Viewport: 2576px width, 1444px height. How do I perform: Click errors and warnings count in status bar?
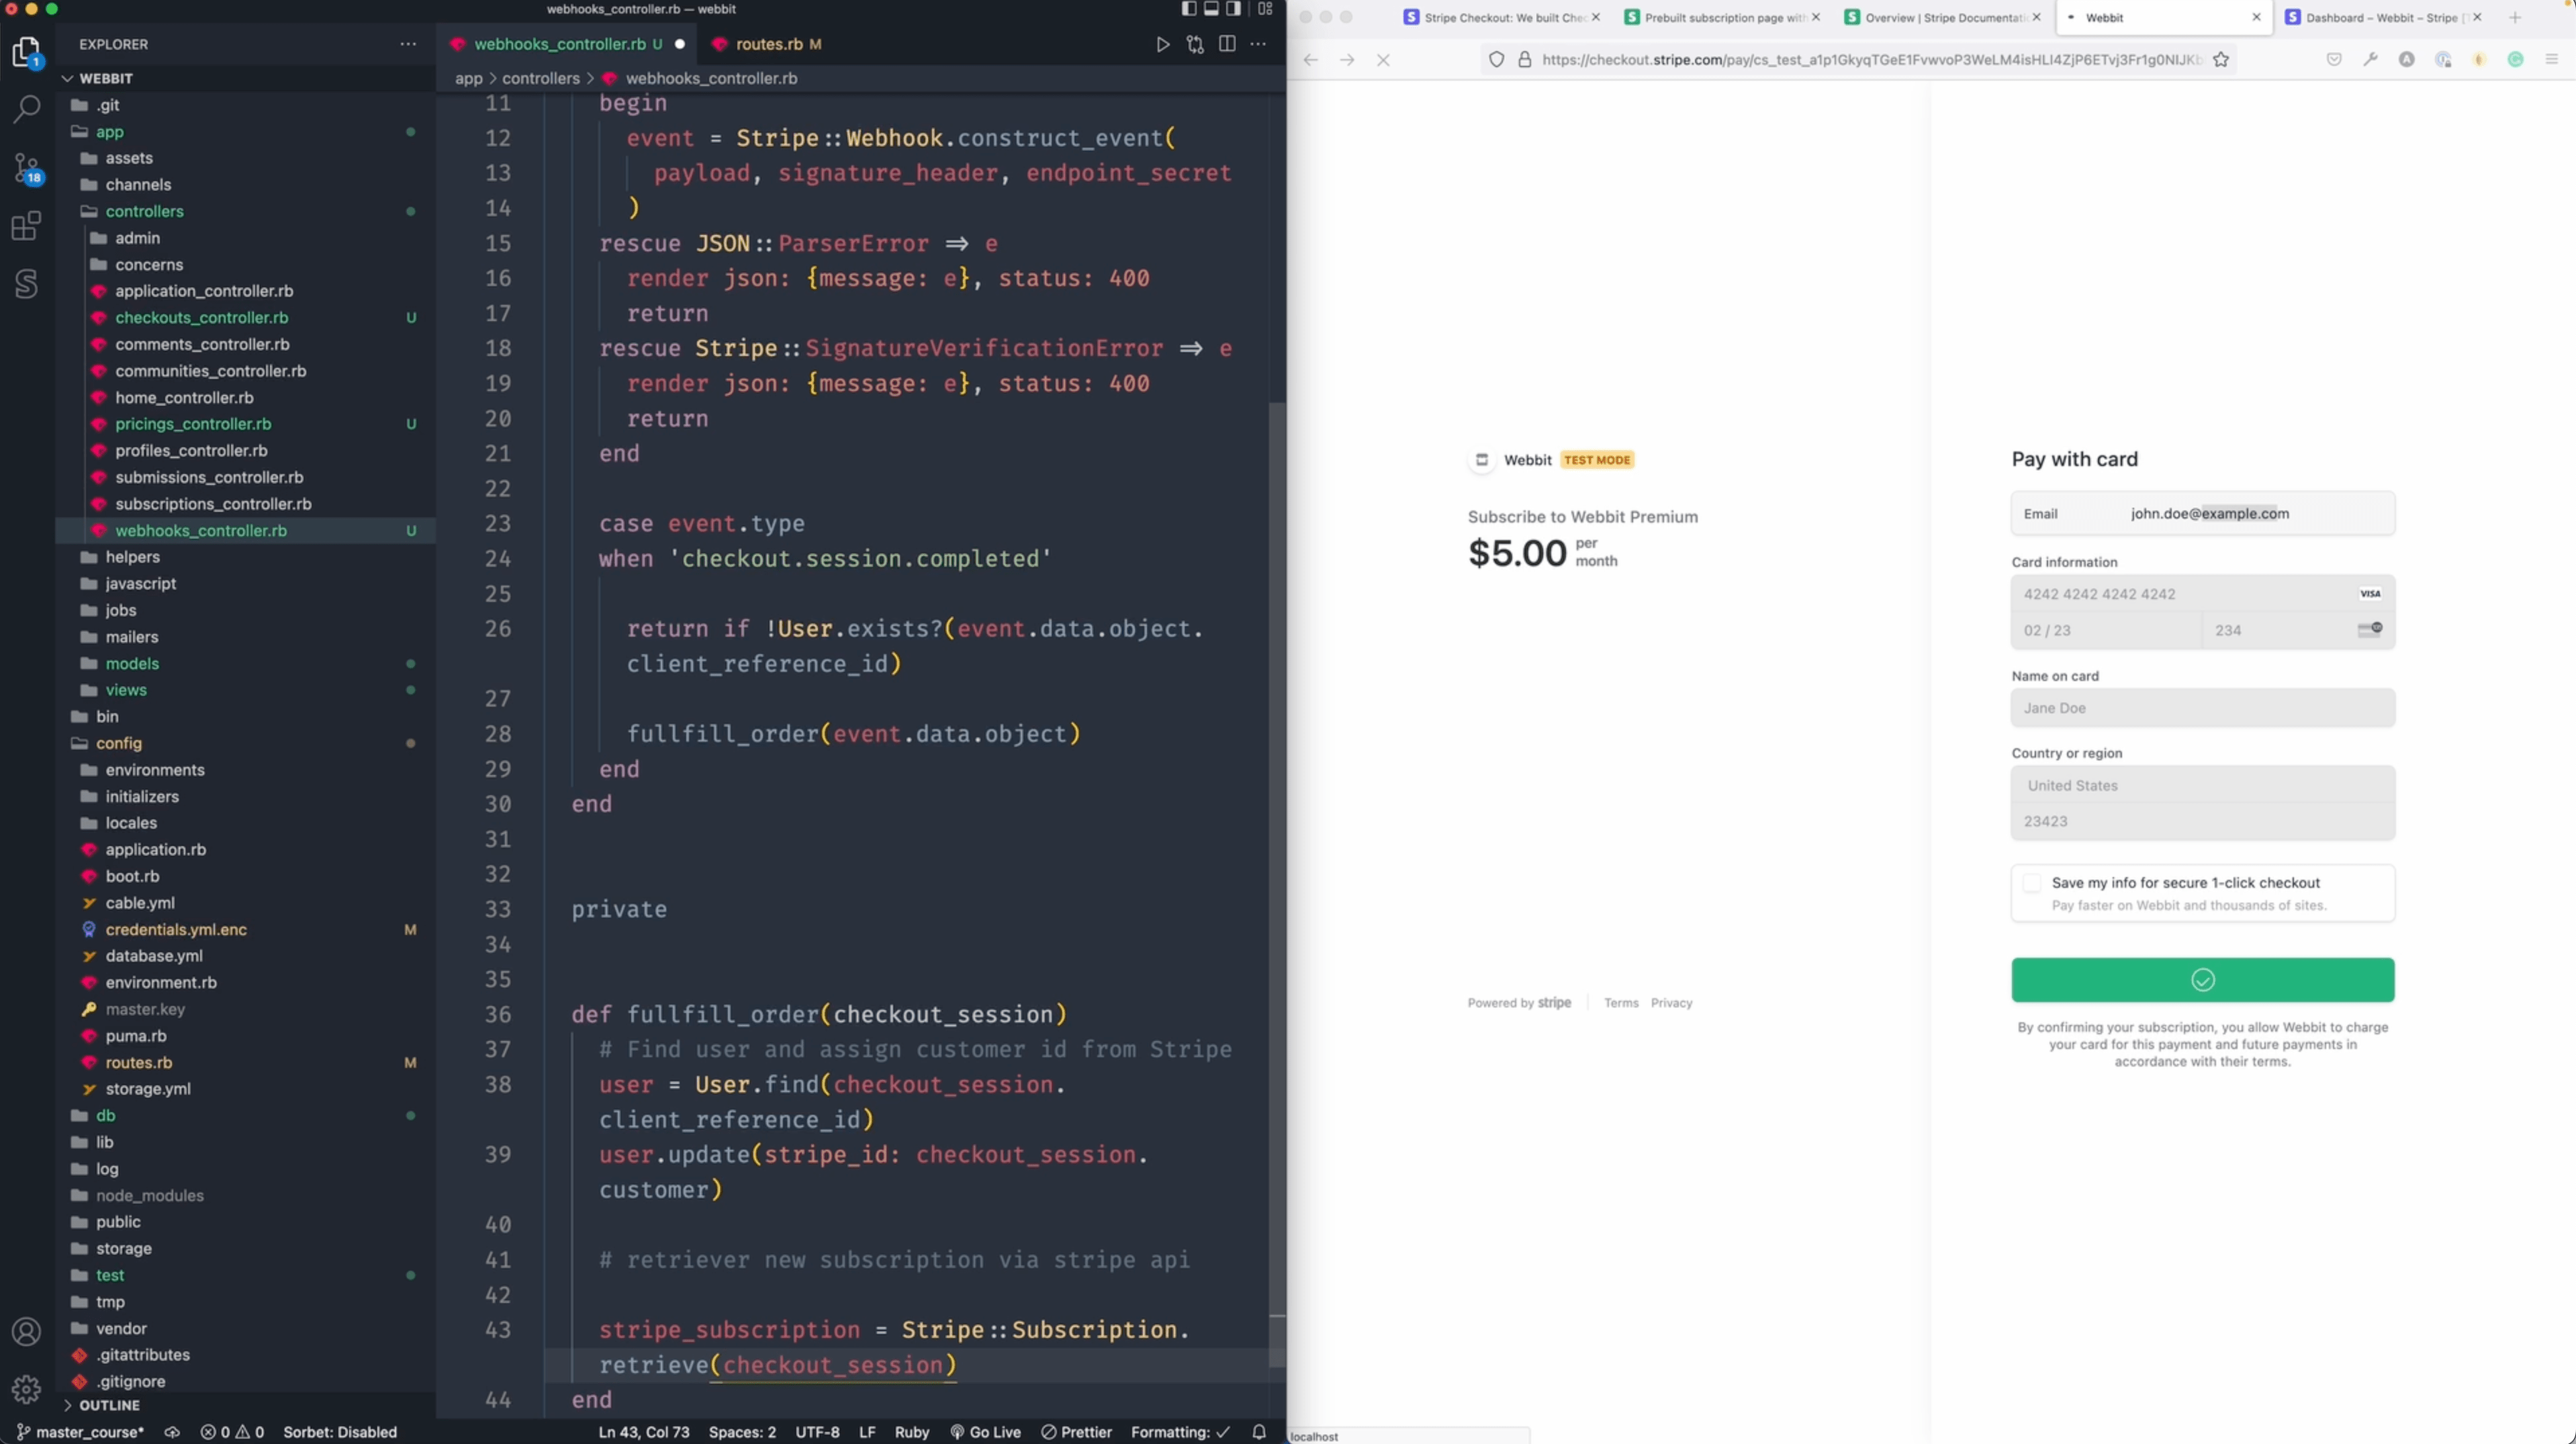(232, 1432)
